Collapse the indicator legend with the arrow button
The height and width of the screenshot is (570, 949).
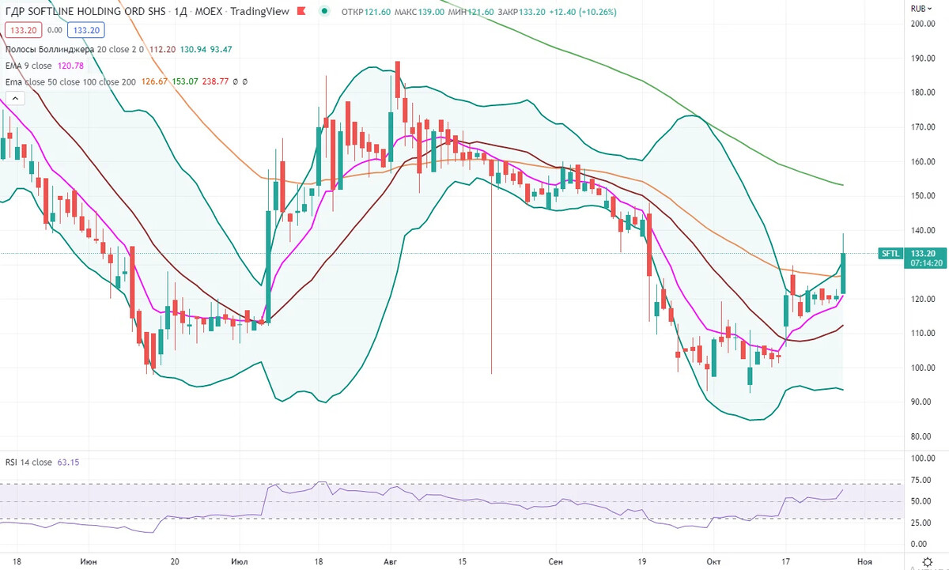click(x=14, y=98)
